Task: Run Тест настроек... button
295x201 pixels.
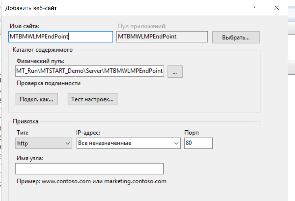Action: coord(92,99)
